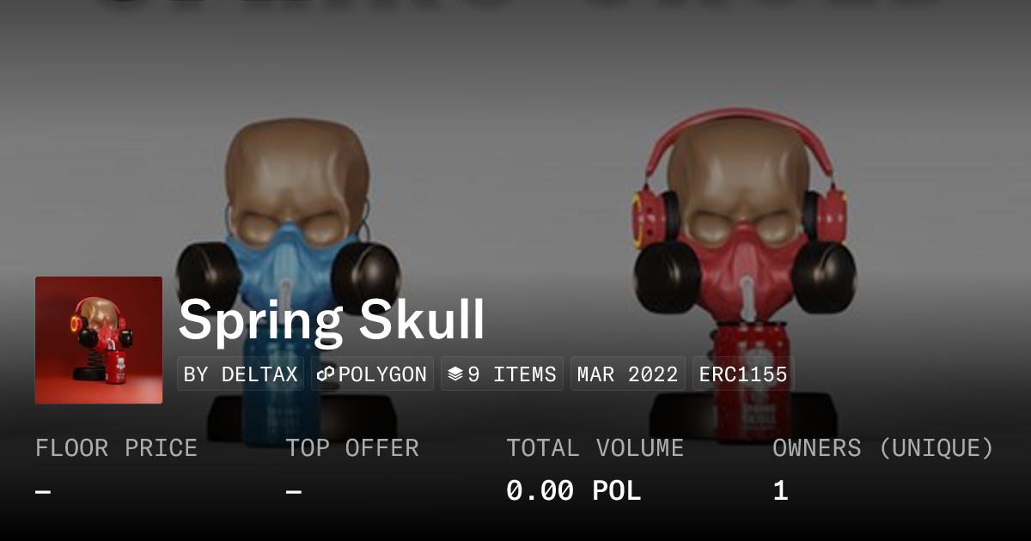The width and height of the screenshot is (1031, 541).
Task: Click the FLOOR PRICE label
Action: pyautogui.click(x=116, y=448)
